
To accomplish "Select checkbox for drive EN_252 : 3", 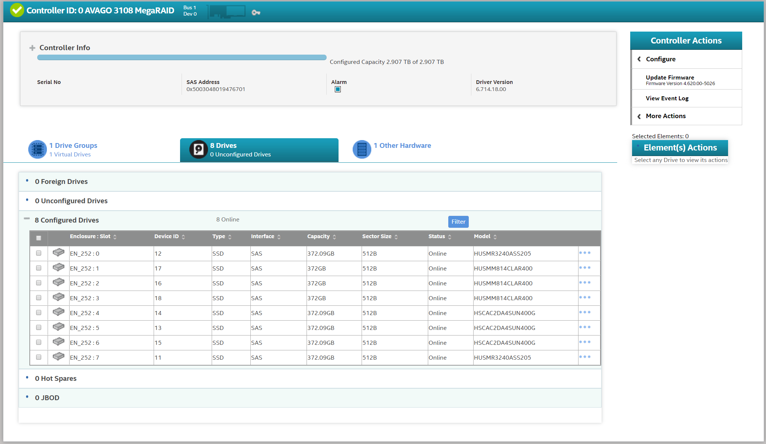I will coord(39,298).
